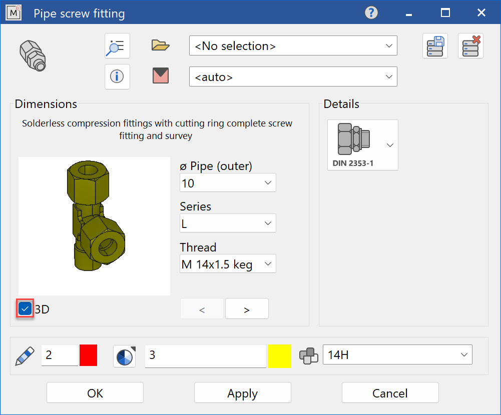Click the next > arrow button
501x415 pixels.
(247, 308)
